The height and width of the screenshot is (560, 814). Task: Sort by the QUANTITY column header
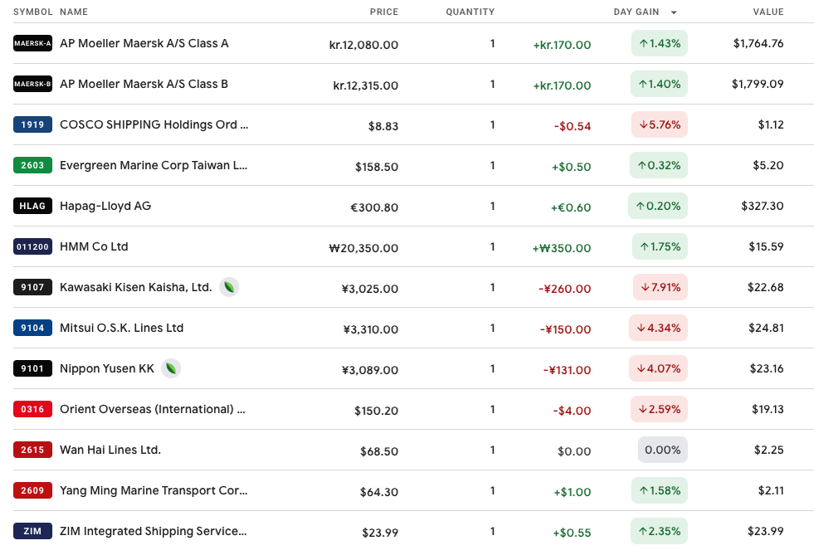(x=470, y=12)
